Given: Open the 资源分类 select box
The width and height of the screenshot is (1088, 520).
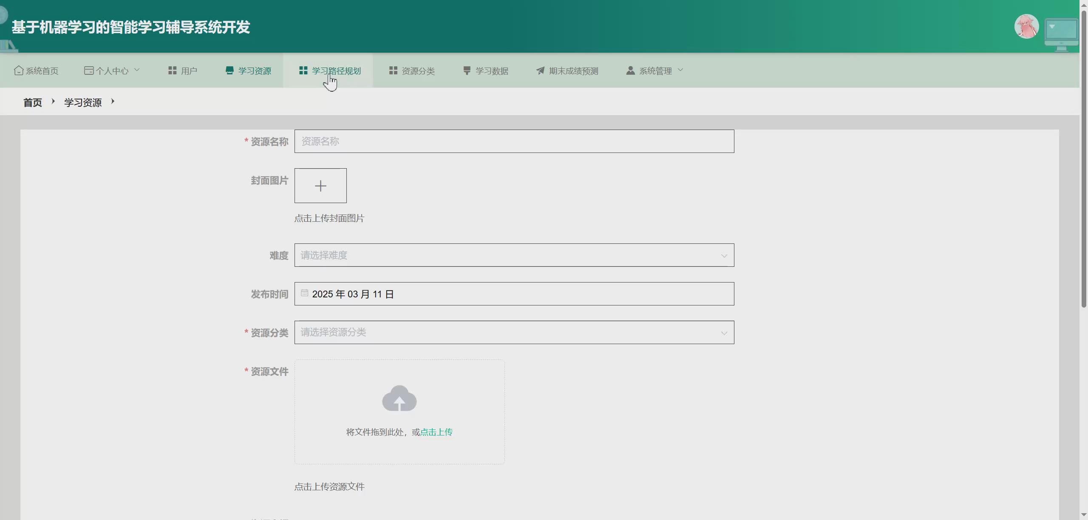Looking at the screenshot, I should tap(514, 333).
